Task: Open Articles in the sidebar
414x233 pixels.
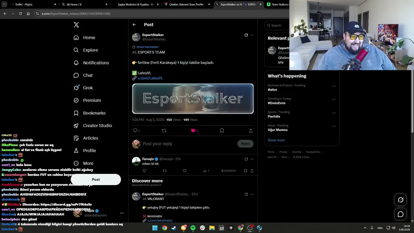Action: point(86,138)
